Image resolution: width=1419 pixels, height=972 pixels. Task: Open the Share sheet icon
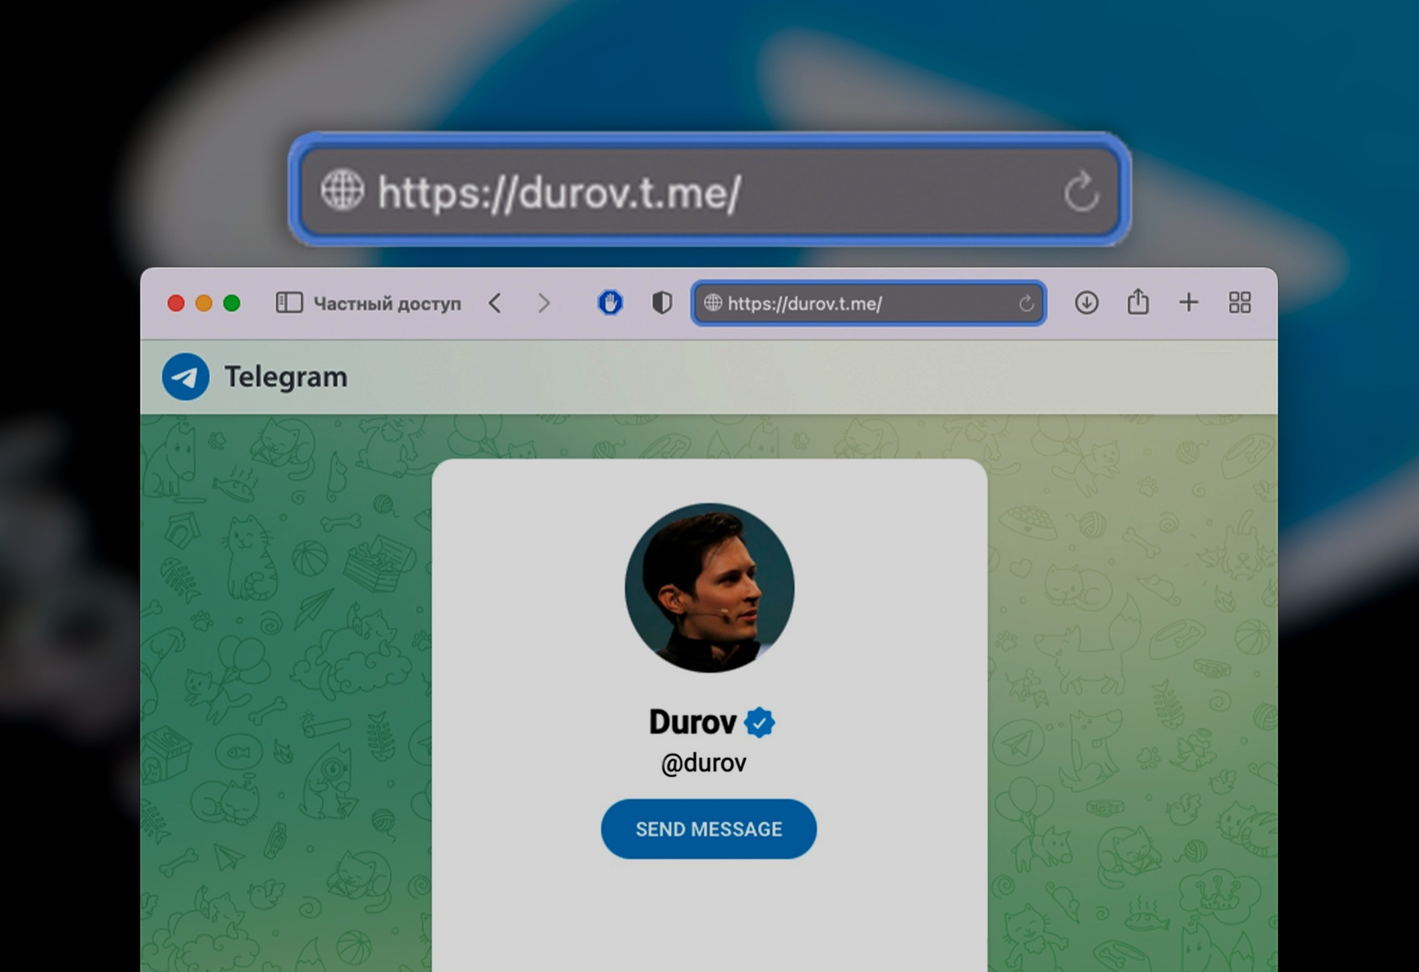tap(1138, 302)
